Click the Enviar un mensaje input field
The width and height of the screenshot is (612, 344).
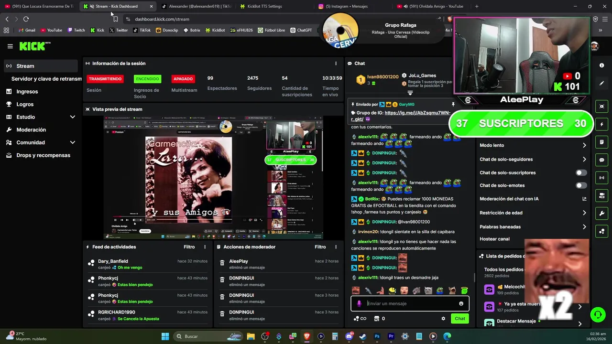(x=410, y=303)
